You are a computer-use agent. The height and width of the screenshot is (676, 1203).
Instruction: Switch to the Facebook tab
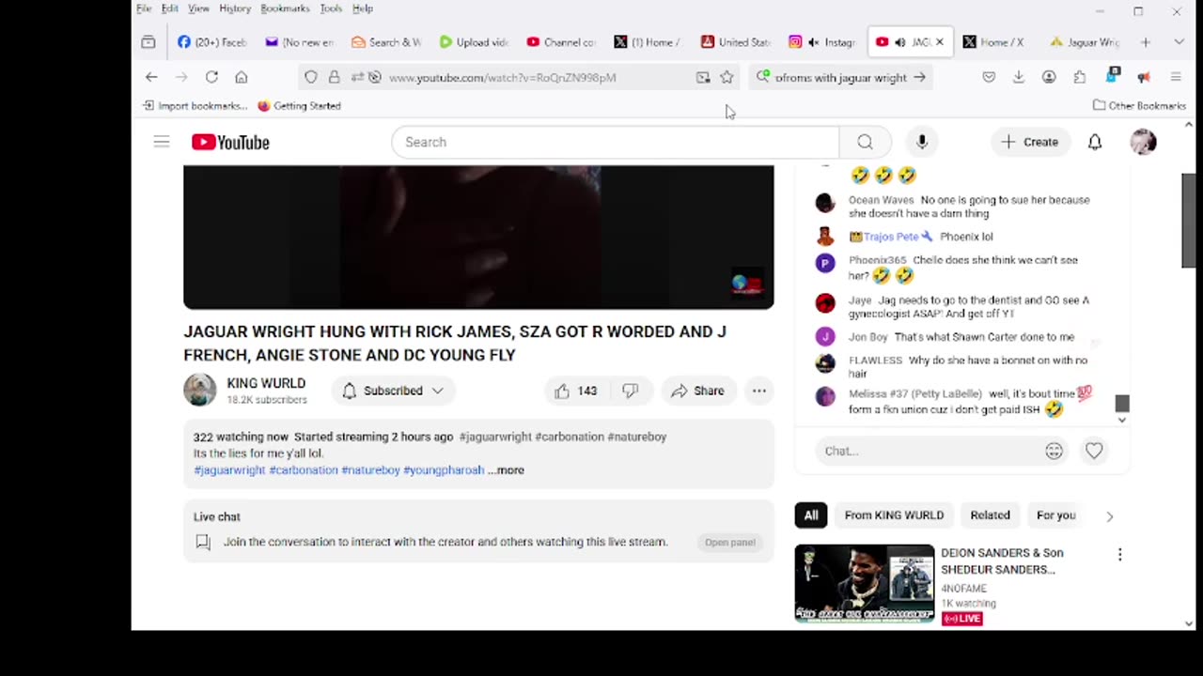click(x=211, y=42)
